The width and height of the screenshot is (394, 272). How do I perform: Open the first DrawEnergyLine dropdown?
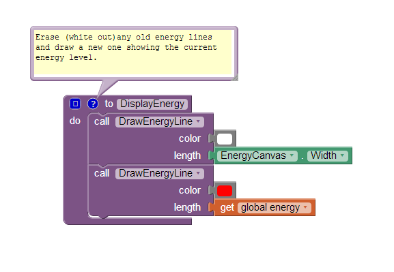[x=160, y=122]
